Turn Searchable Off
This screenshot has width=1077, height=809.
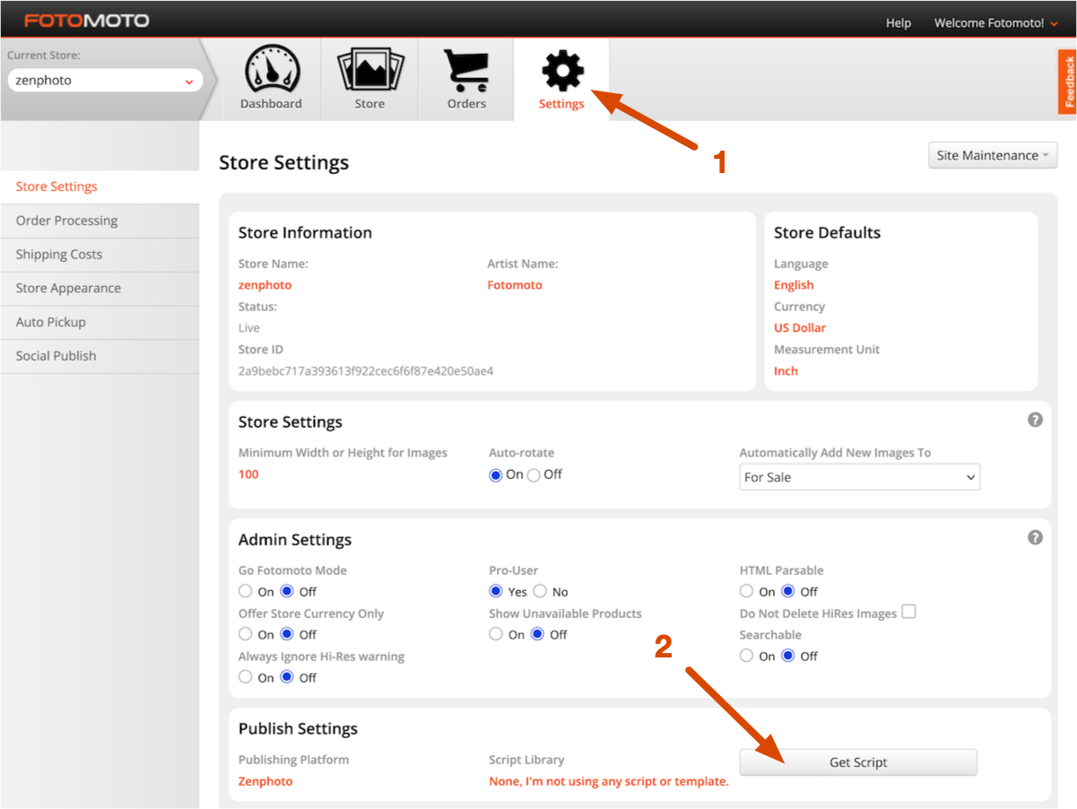[788, 656]
